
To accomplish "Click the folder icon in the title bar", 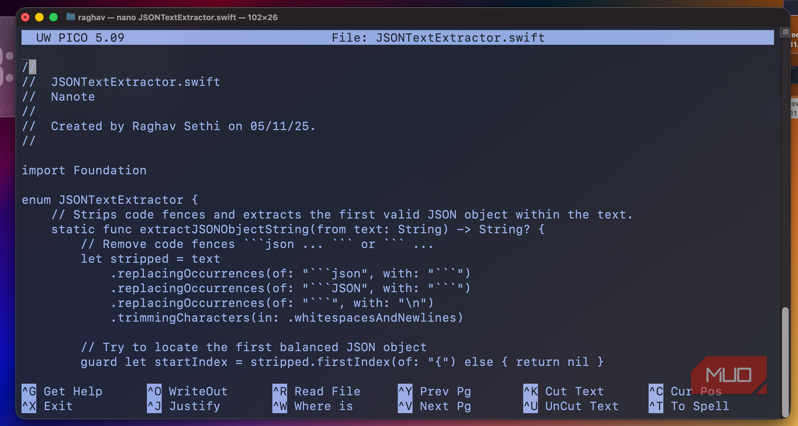I will pos(71,17).
